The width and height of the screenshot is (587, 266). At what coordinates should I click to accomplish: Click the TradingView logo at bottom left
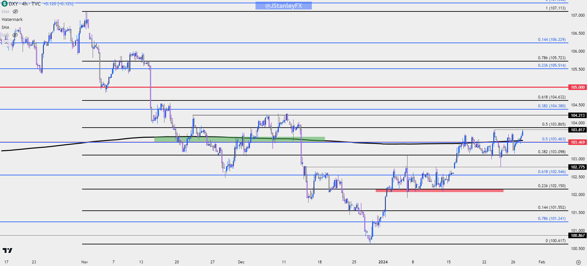click(7, 250)
